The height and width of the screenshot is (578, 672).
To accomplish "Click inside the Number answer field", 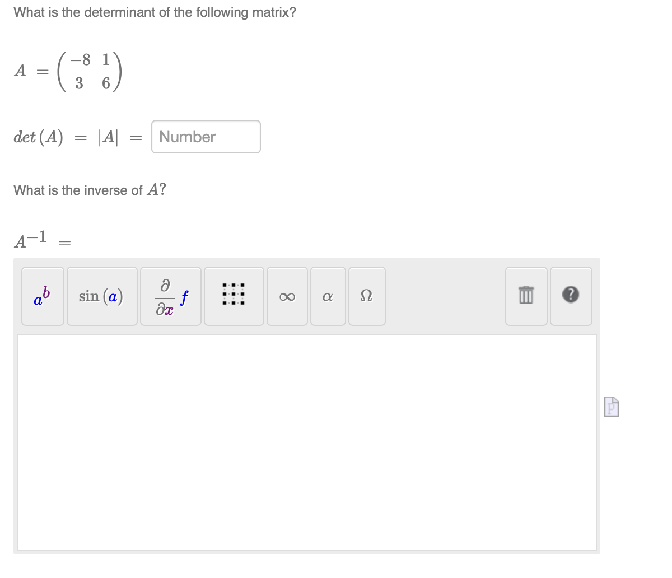I will coord(206,137).
